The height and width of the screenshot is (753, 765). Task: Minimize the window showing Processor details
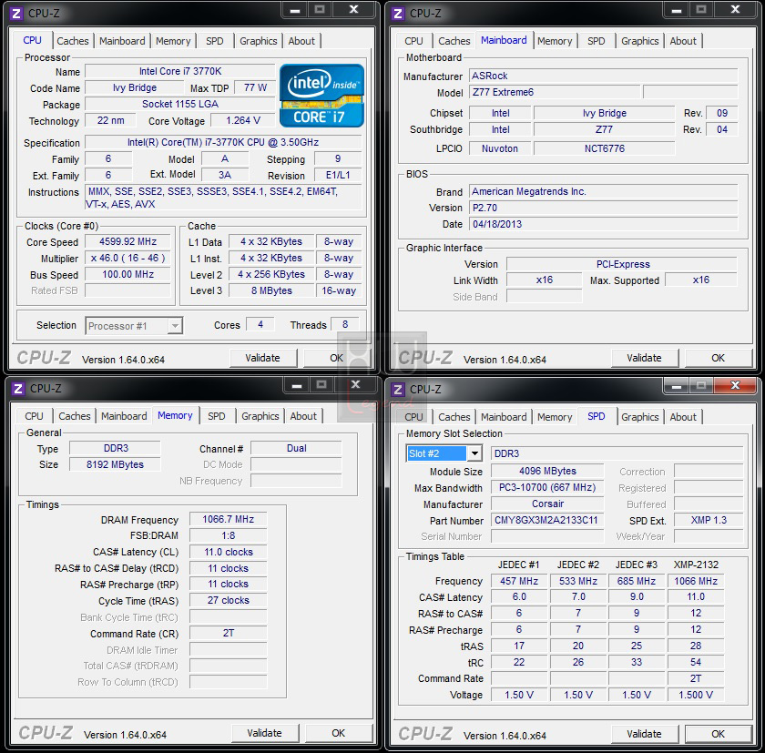point(295,10)
